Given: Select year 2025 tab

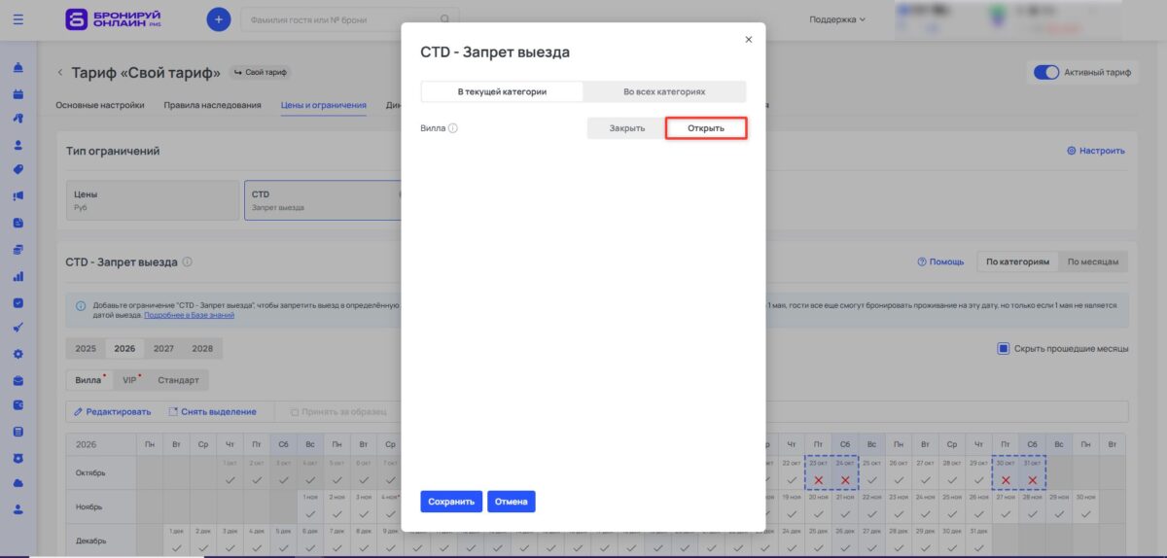Looking at the screenshot, I should tap(86, 348).
